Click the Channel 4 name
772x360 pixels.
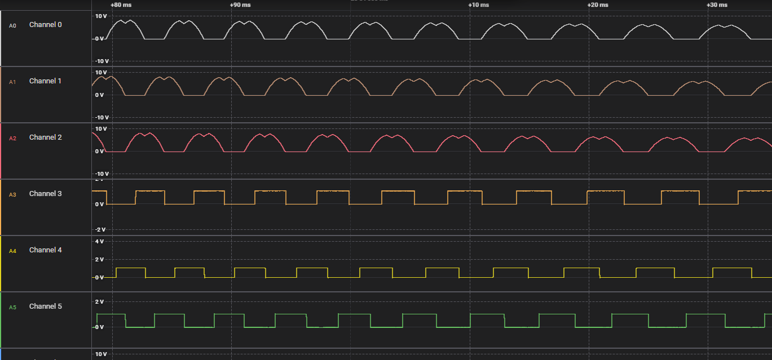click(x=46, y=250)
